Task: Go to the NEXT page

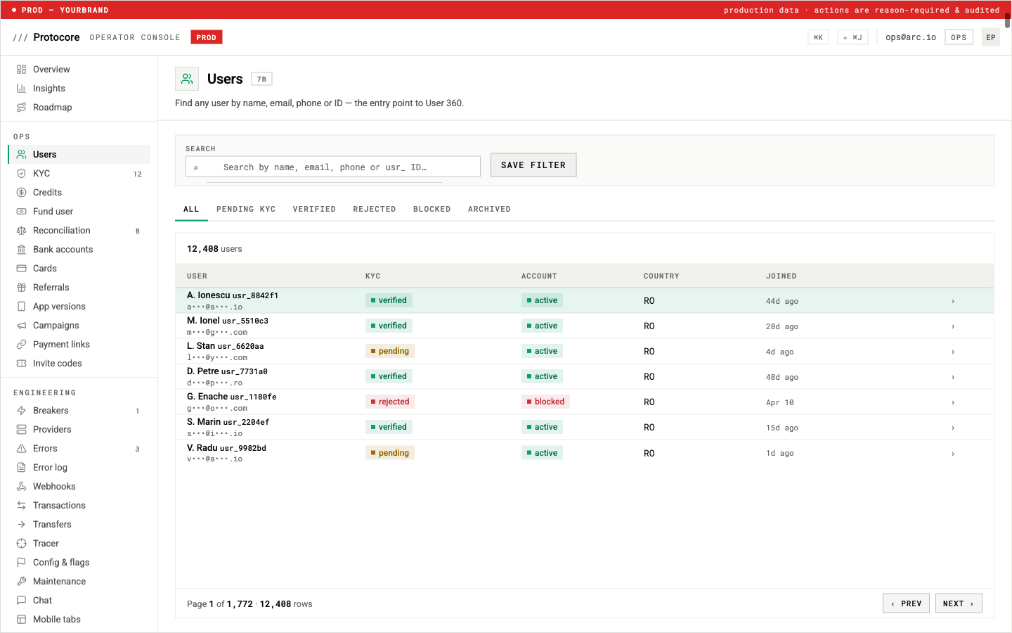Action: pos(959,603)
